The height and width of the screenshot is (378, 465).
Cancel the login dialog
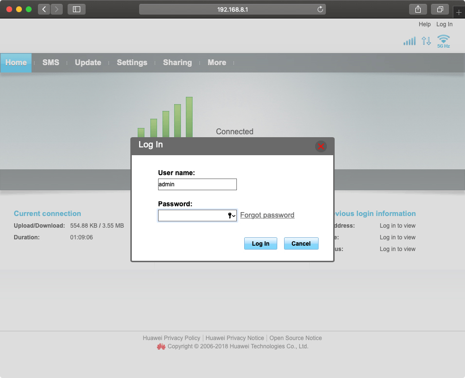(x=301, y=244)
